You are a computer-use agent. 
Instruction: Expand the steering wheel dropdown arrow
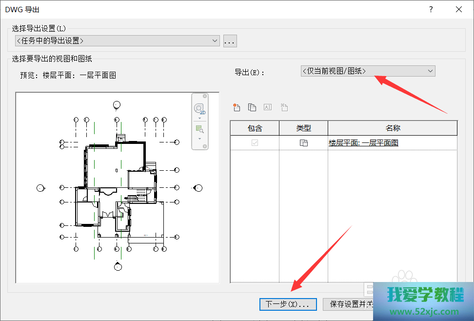(x=199, y=119)
